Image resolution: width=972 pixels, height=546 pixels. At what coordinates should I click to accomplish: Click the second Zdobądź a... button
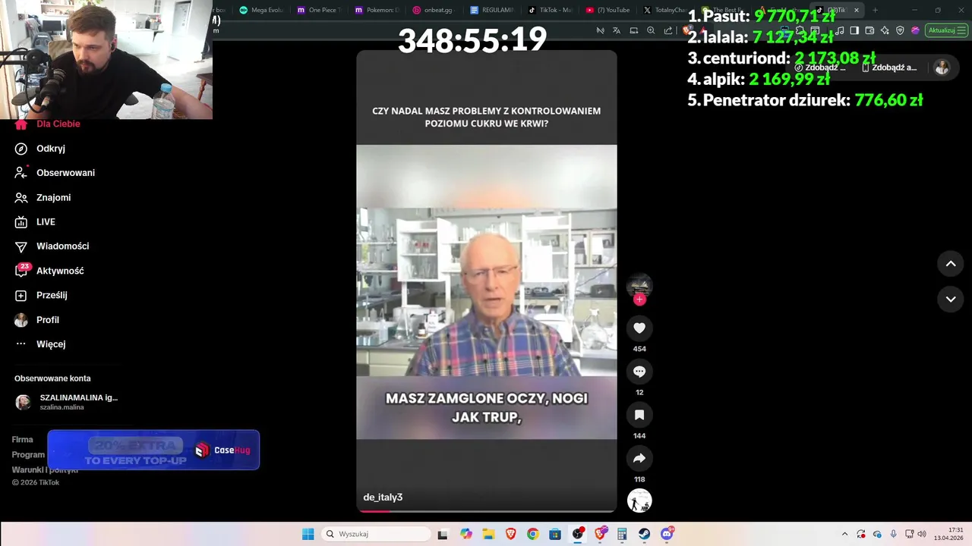(890, 67)
